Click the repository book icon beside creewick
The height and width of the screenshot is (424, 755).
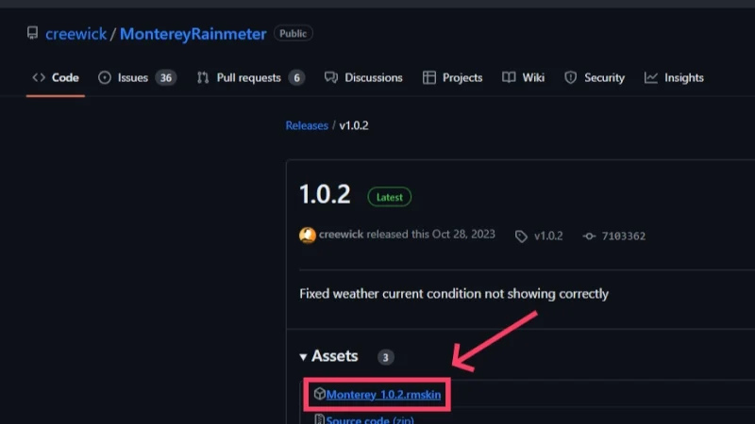coord(32,33)
